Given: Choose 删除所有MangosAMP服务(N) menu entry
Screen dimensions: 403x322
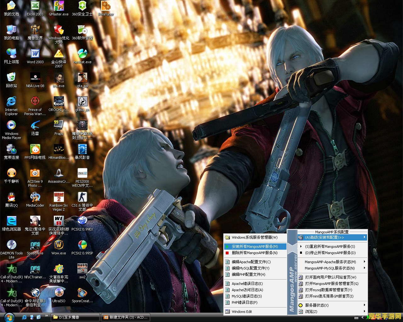Looking at the screenshot, I should point(255,253).
